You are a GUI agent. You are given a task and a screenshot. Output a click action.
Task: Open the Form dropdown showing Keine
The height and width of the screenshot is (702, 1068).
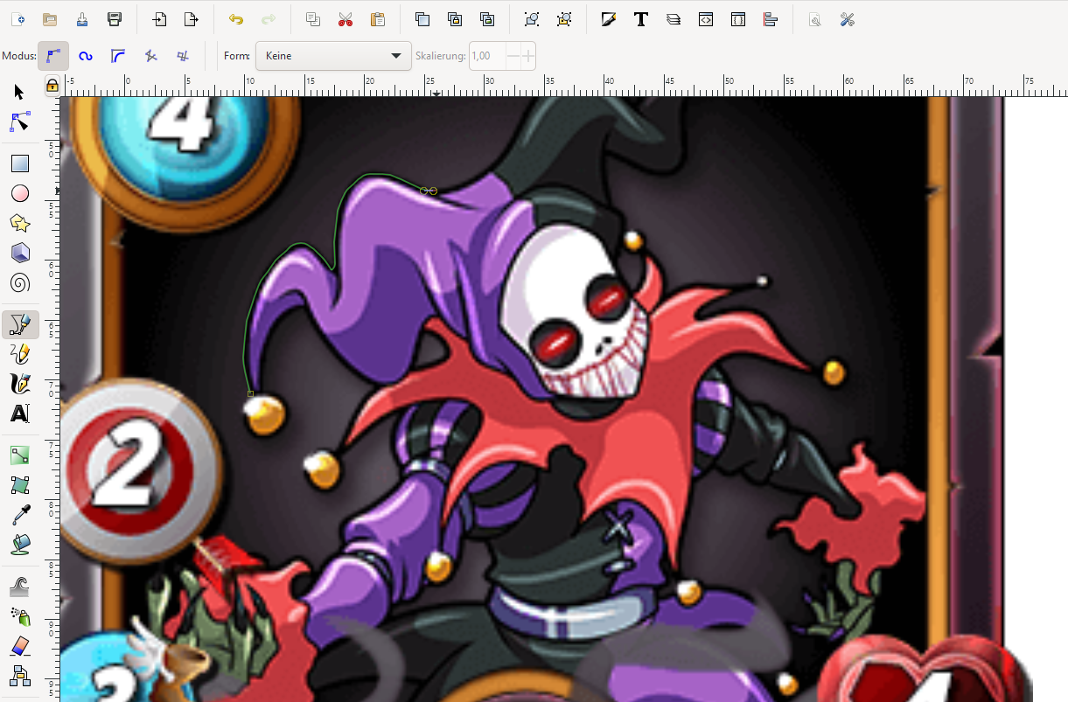pos(333,56)
